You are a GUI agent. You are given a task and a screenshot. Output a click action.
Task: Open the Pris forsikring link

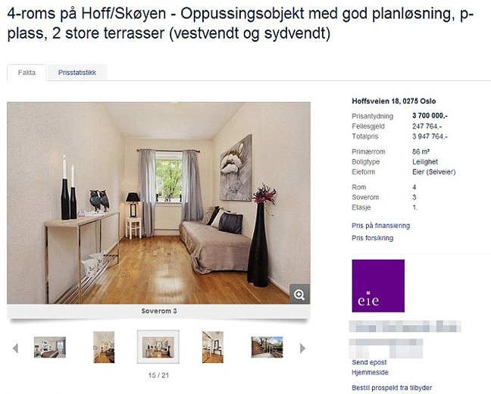pos(372,238)
